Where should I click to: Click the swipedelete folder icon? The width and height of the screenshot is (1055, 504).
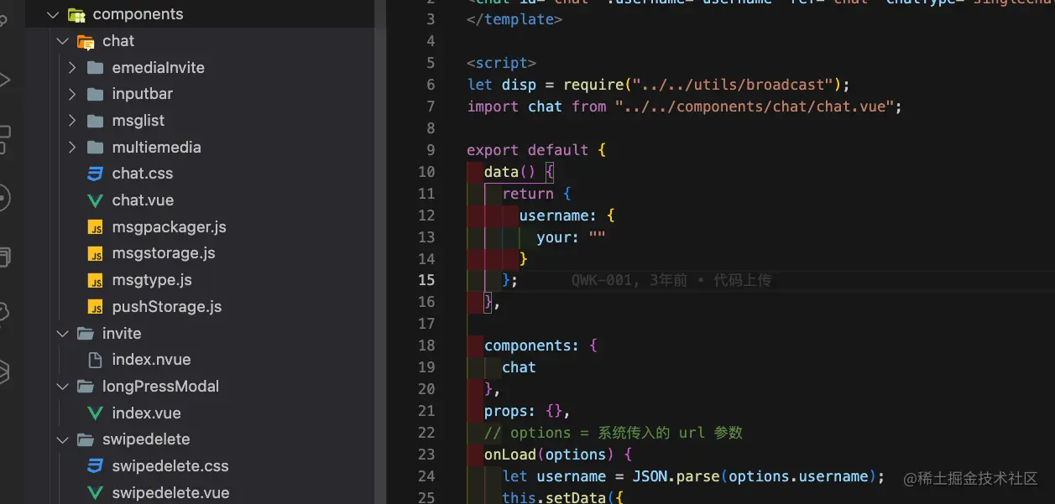point(86,439)
